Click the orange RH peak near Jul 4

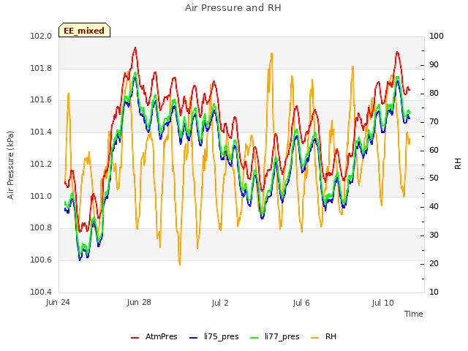point(271,53)
